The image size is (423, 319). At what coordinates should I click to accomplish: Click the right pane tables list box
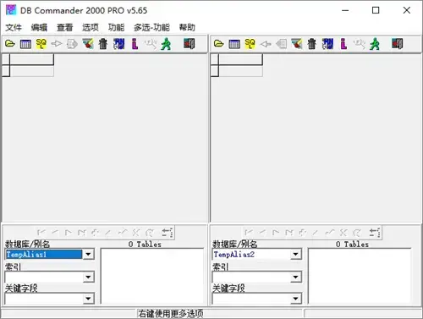tap(360, 276)
